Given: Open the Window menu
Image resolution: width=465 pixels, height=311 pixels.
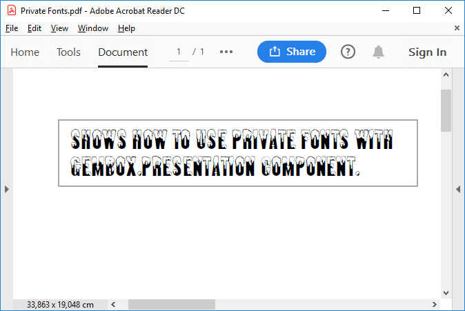Looking at the screenshot, I should click(x=93, y=28).
